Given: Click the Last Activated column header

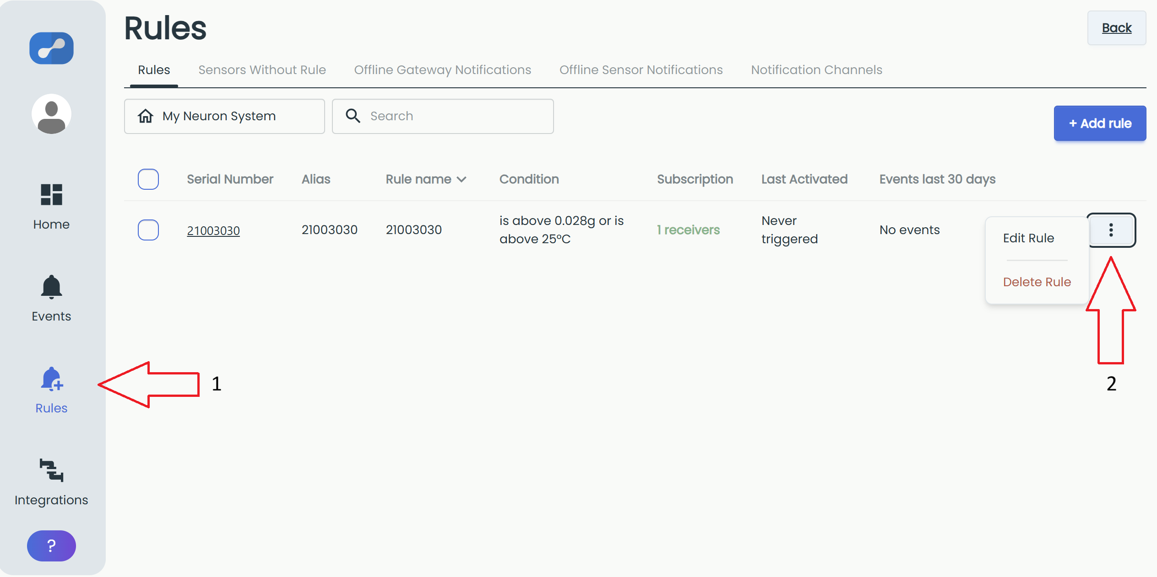Looking at the screenshot, I should point(804,179).
